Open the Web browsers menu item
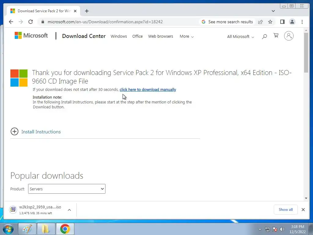 click(160, 36)
